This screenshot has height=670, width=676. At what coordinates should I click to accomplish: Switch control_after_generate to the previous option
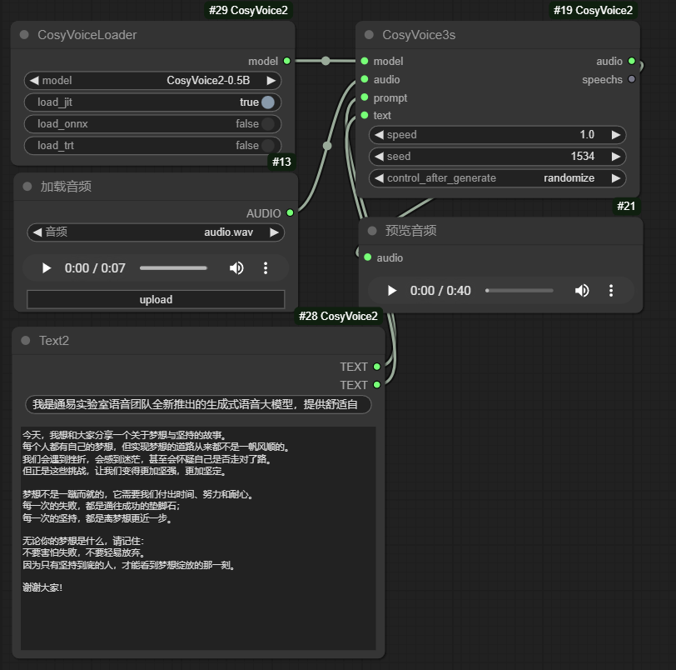pos(379,178)
